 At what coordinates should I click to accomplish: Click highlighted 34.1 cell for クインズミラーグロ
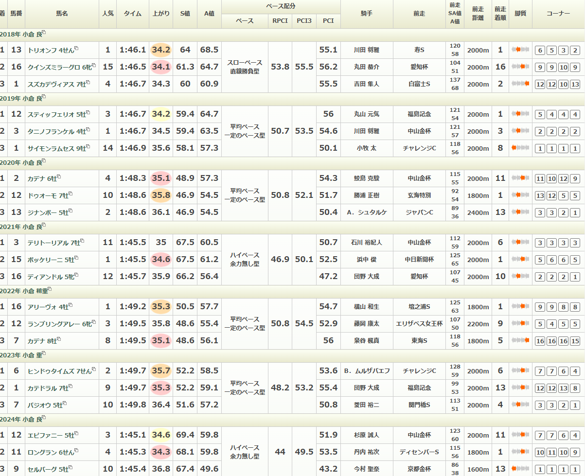[161, 67]
